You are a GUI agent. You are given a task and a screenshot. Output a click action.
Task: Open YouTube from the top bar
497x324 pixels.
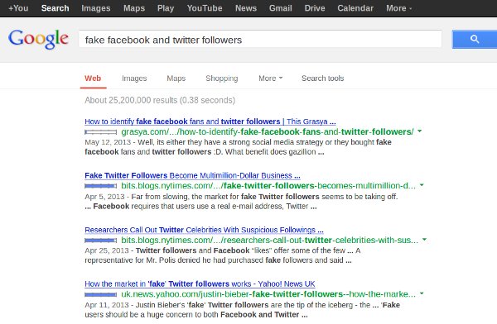pyautogui.click(x=205, y=8)
